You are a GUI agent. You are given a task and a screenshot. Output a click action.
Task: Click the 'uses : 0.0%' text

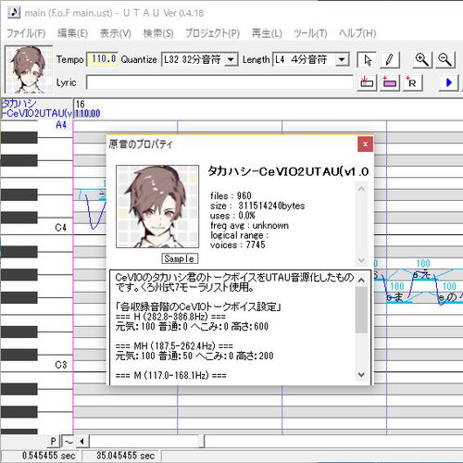pyautogui.click(x=232, y=216)
